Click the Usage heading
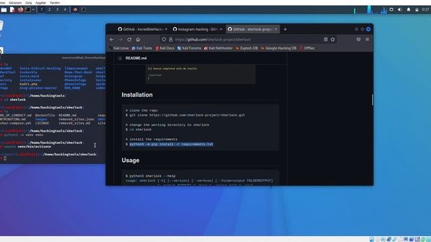Image resolution: width=431 pixels, height=242 pixels. tap(130, 160)
